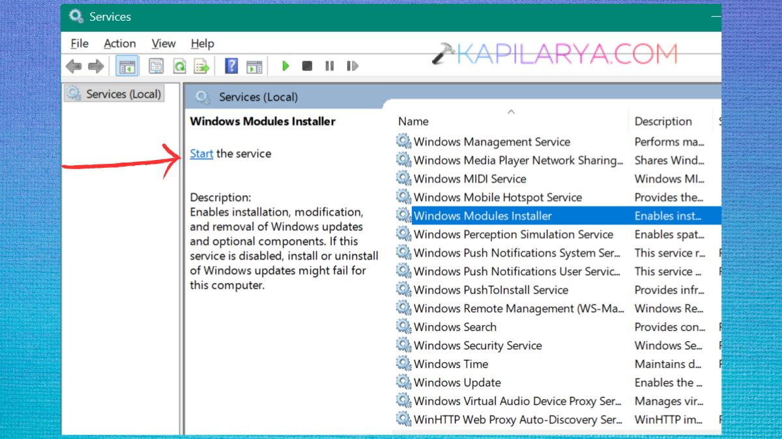Select the Windows Time service row
This screenshot has height=439, width=782.
(558, 364)
